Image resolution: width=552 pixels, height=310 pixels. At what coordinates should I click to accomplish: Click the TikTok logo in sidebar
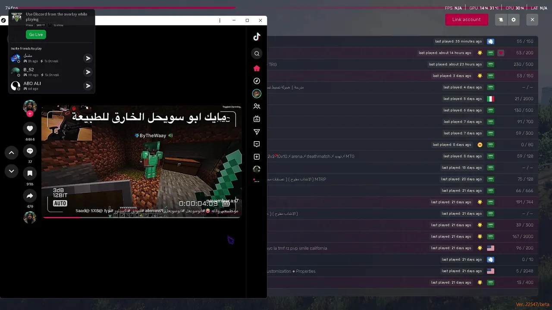[x=257, y=37]
